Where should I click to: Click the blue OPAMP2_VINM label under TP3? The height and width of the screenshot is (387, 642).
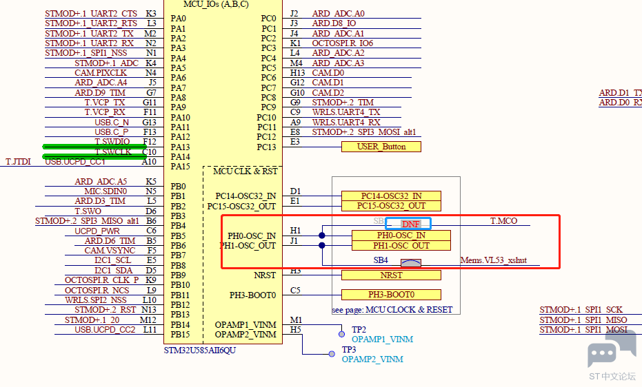point(372,359)
